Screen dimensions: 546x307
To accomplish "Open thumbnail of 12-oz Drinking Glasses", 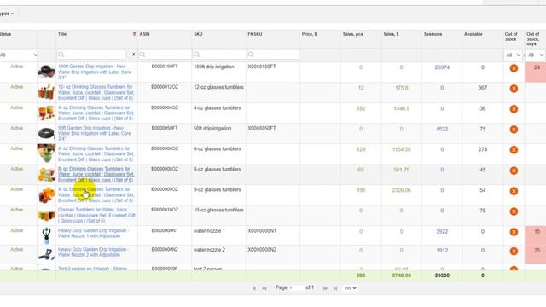I will [46, 92].
